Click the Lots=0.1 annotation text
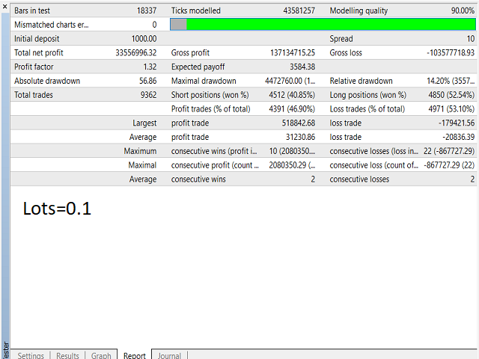Viewport: 479px width, 359px height. [57, 209]
